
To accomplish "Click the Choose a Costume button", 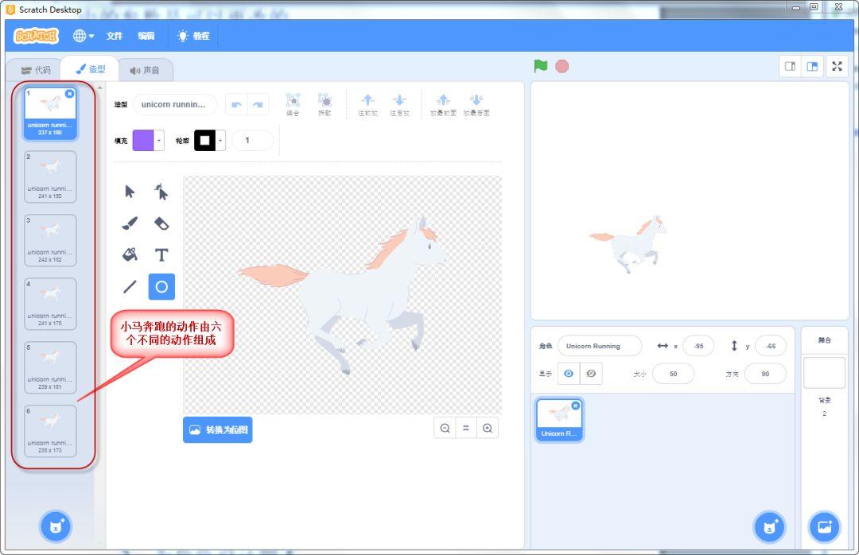I will coord(56,526).
